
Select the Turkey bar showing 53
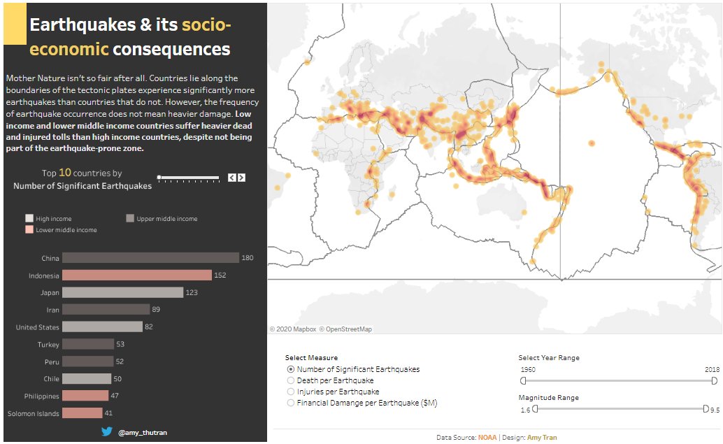(88, 344)
